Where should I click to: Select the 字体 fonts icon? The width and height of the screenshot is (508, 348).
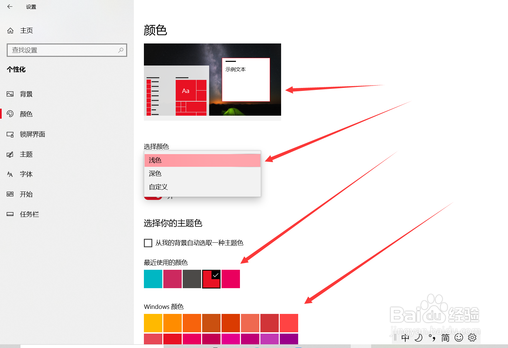10,174
